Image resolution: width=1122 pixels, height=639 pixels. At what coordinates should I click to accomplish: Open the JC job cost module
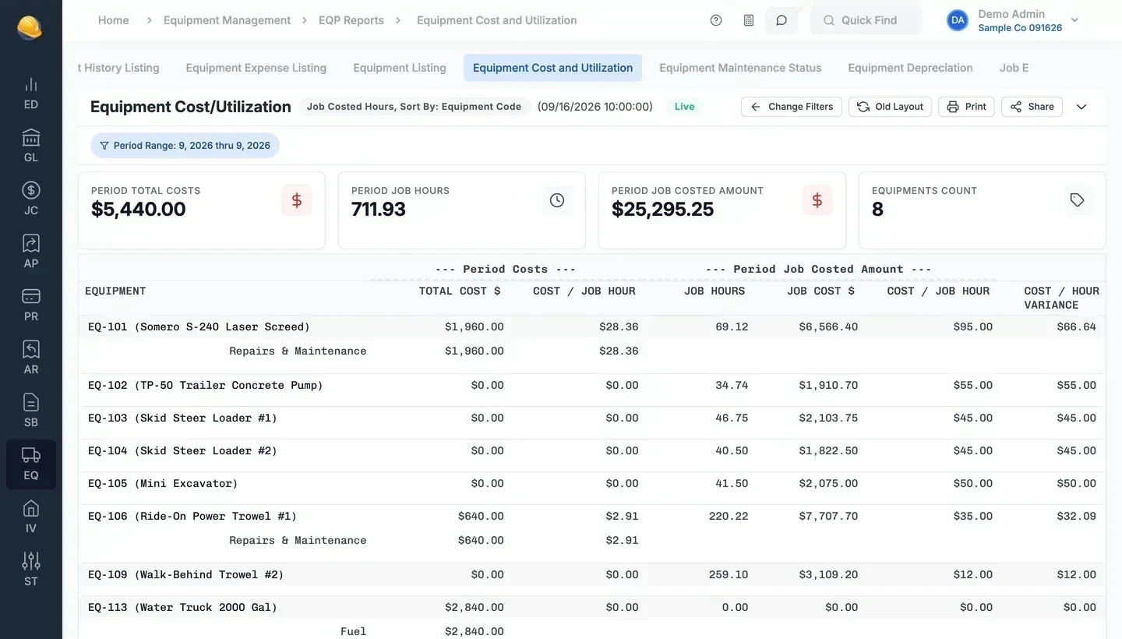[x=31, y=199]
